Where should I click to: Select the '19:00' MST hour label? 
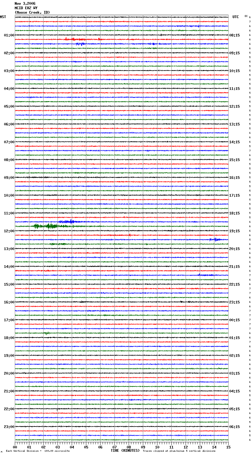(9, 356)
